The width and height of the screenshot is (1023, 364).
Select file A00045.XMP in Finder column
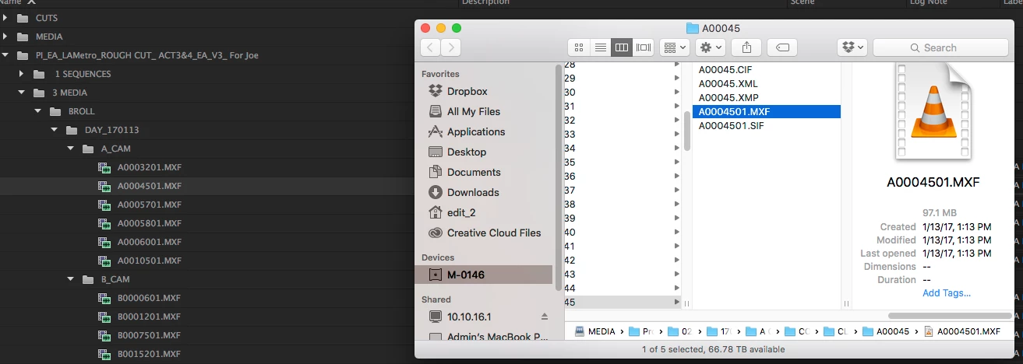[x=728, y=97]
